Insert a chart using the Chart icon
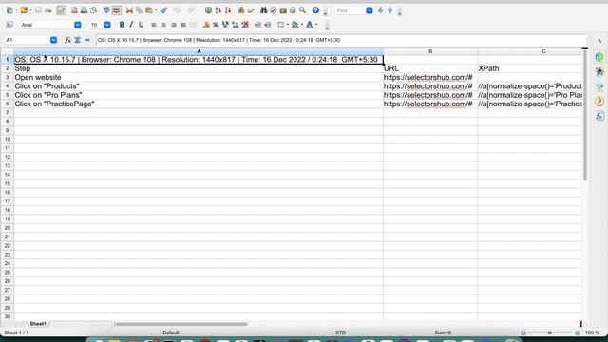This screenshot has width=608, height=342. [240, 10]
